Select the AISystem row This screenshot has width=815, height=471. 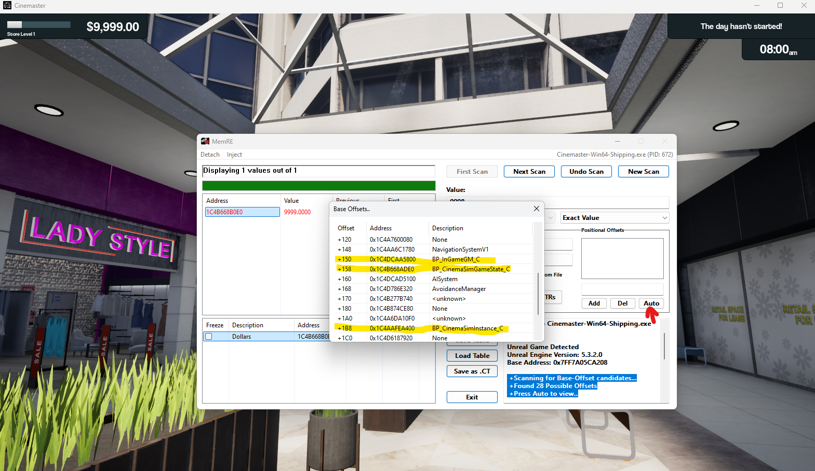click(x=434, y=279)
